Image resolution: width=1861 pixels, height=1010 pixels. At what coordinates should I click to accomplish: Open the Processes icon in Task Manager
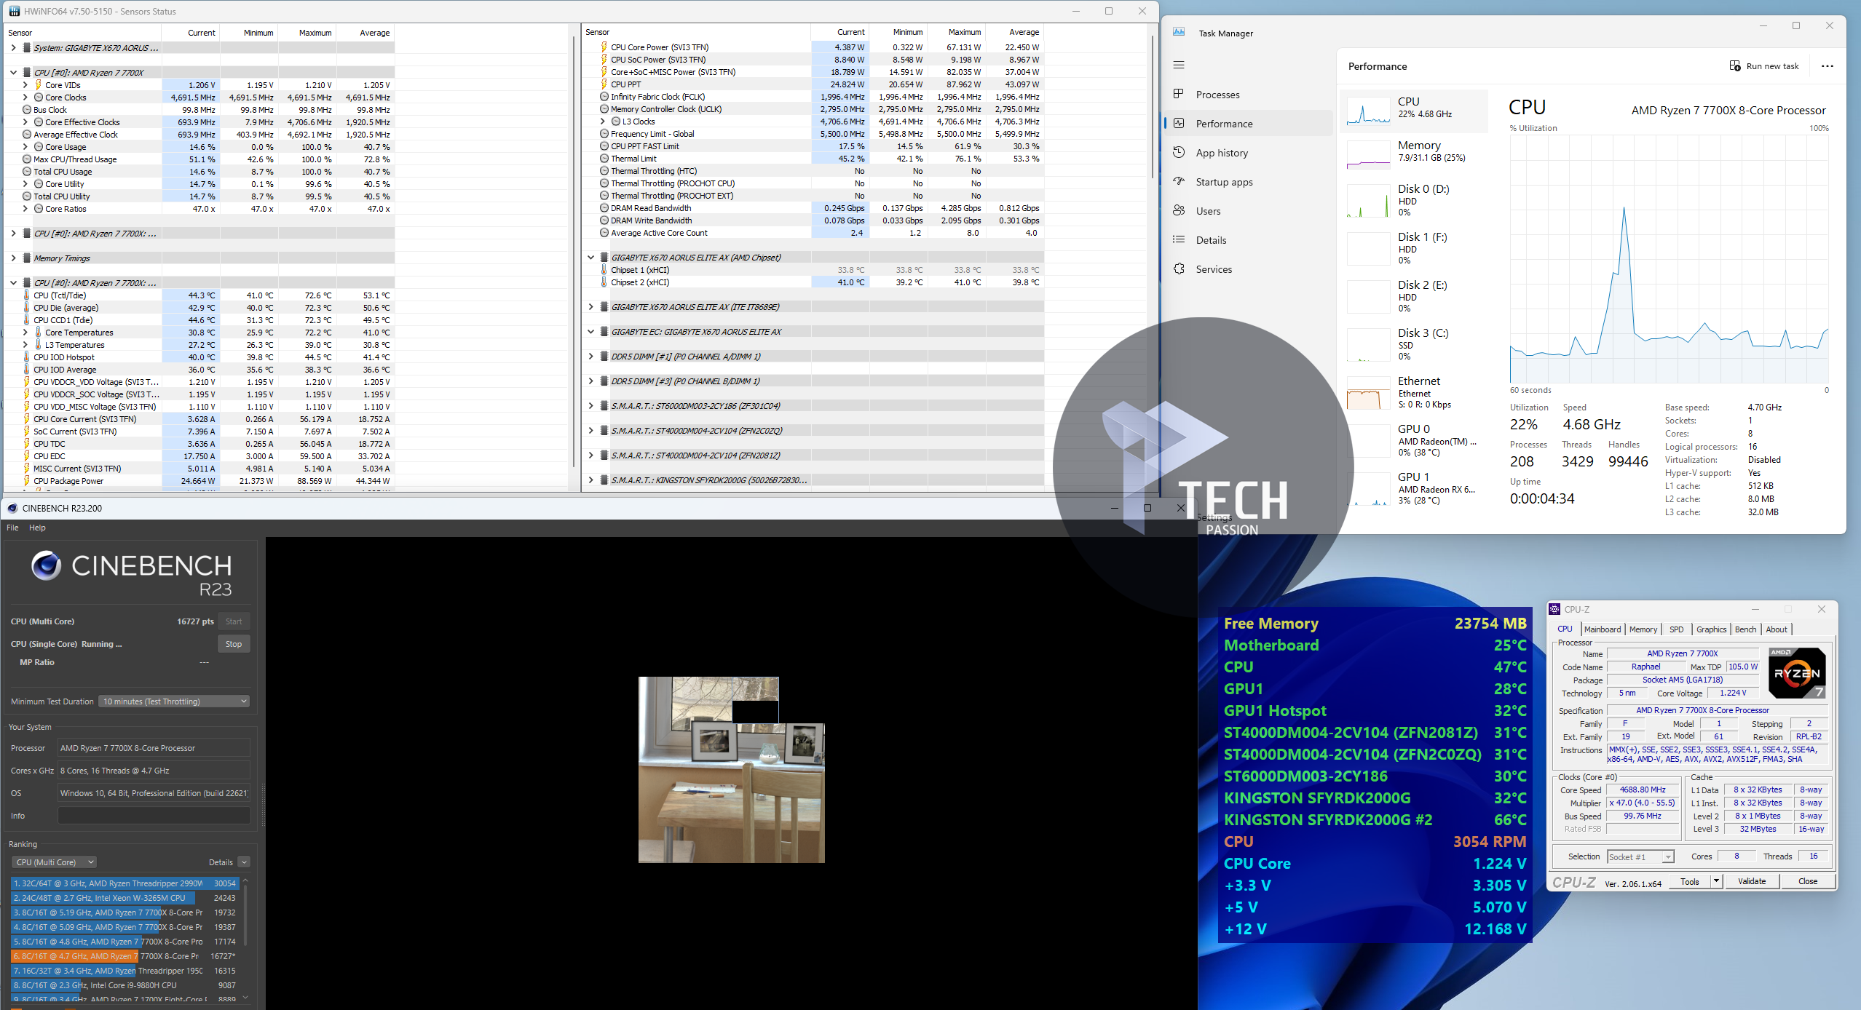point(1179,94)
